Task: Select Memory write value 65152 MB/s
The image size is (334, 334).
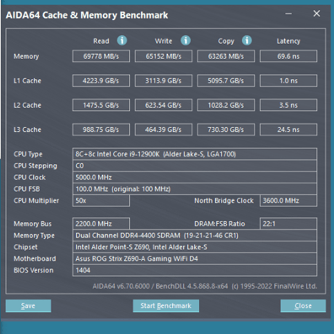Action: (163, 56)
